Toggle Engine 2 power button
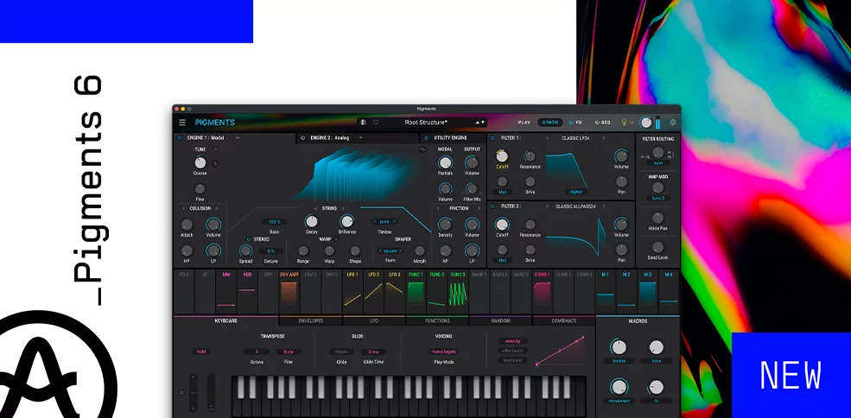 303,138
